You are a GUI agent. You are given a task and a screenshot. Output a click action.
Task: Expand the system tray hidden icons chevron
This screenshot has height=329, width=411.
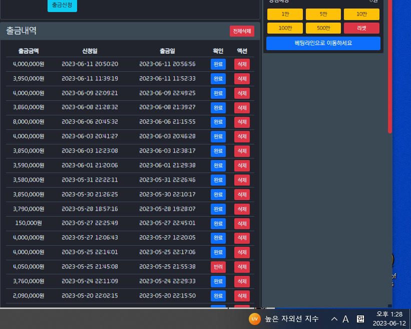(334, 319)
